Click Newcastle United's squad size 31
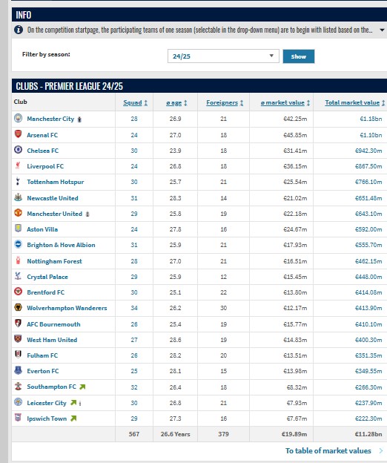The image size is (387, 463). click(134, 198)
